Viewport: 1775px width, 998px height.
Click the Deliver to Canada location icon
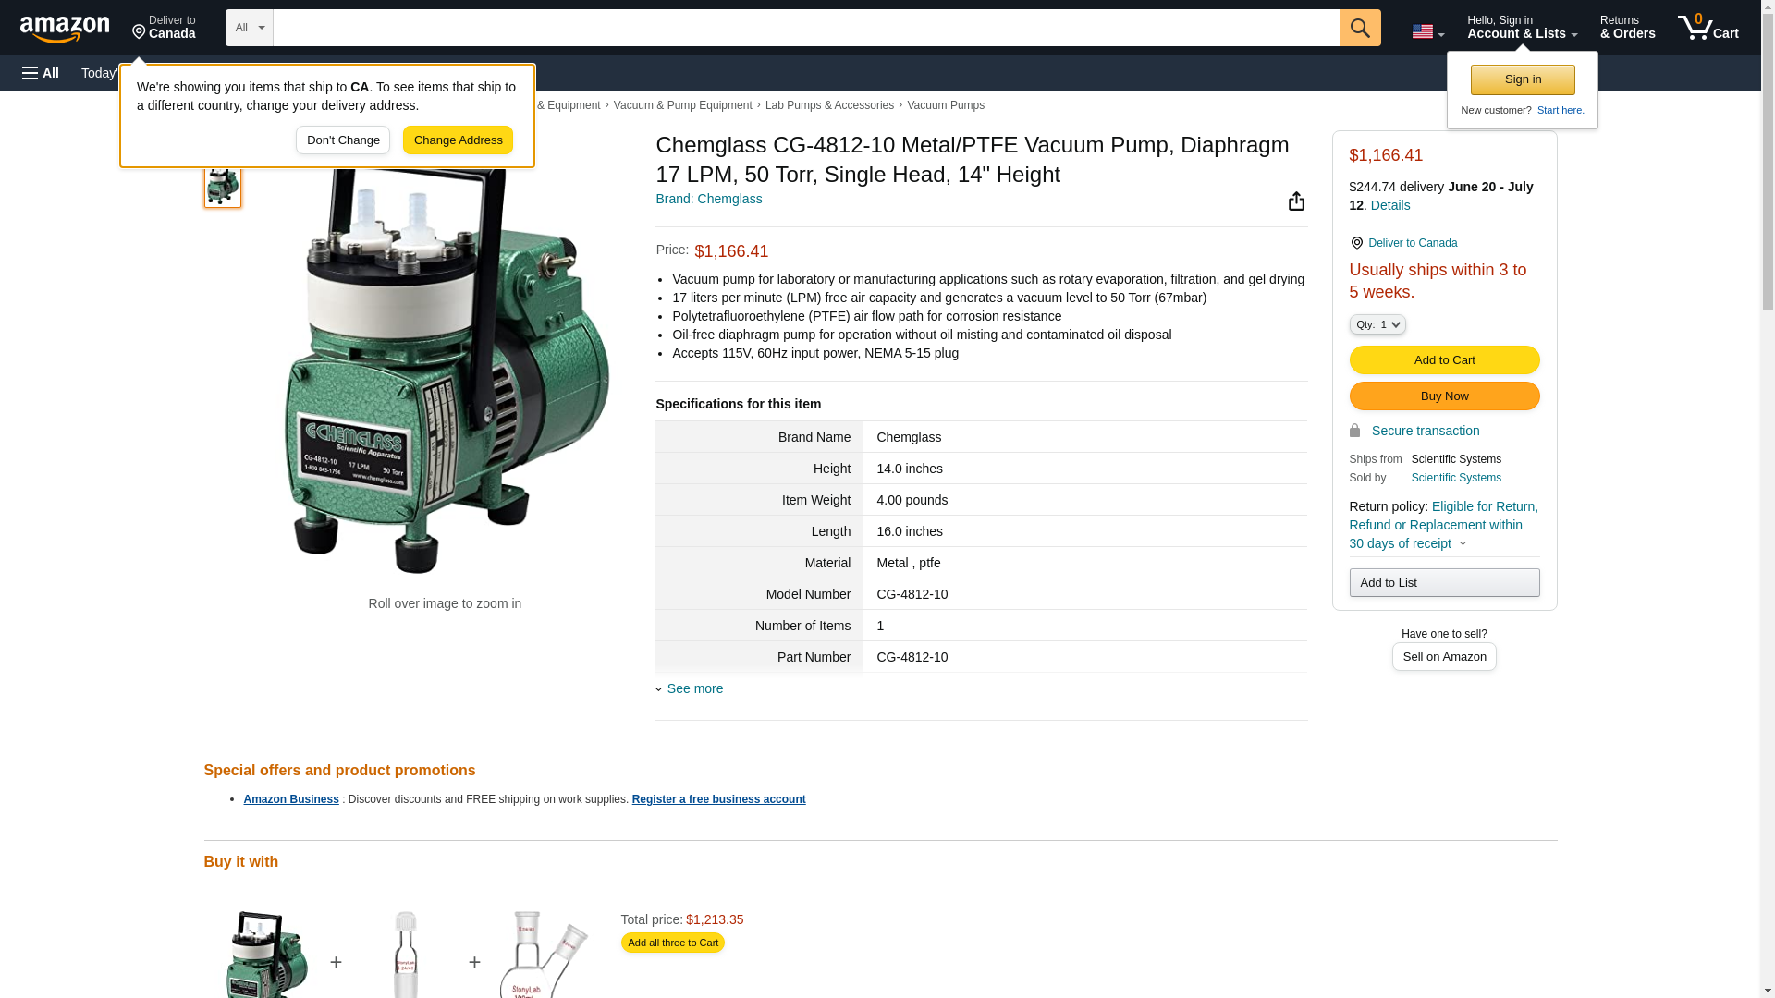point(1356,243)
